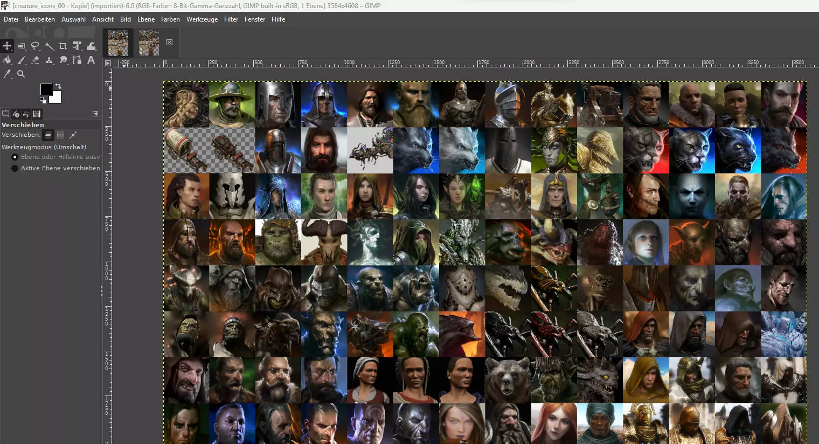Pick the Crop tool
This screenshot has height=444, width=819.
[63, 46]
